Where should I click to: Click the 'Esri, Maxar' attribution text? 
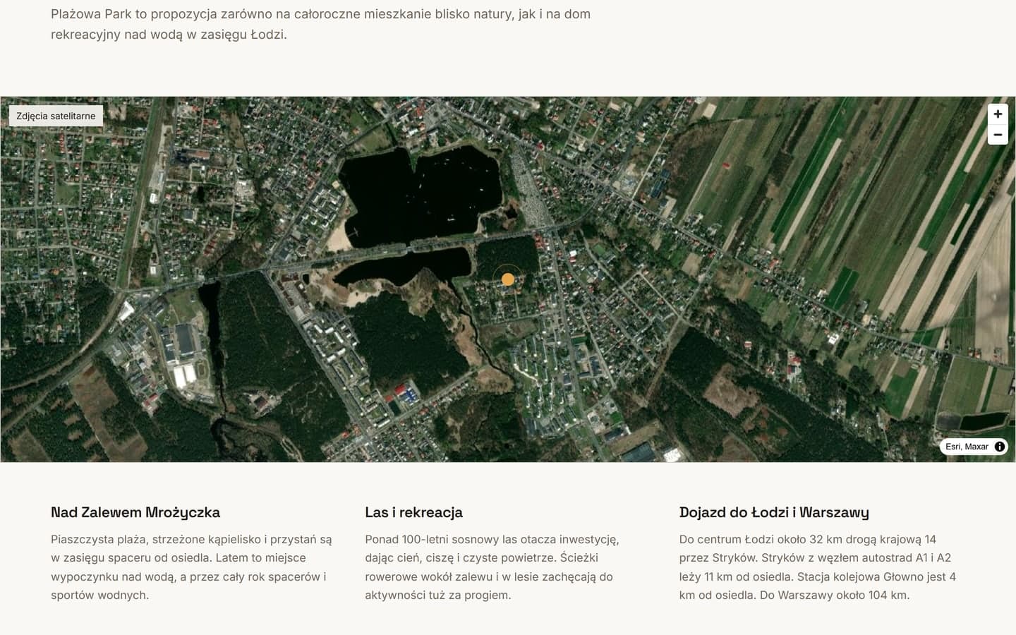[x=967, y=447]
